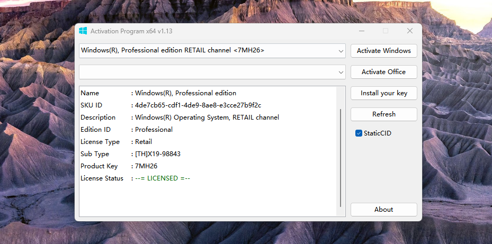Expand the empty Office product dropdown
The width and height of the screenshot is (492, 244).
[x=341, y=72]
